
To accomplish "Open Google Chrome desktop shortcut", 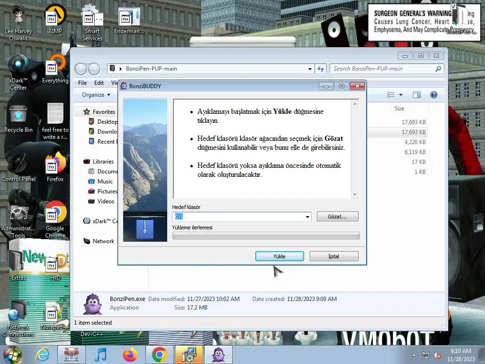I will pos(55,220).
